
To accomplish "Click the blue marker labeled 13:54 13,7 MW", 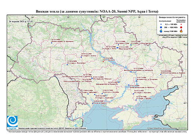I will [102, 93].
